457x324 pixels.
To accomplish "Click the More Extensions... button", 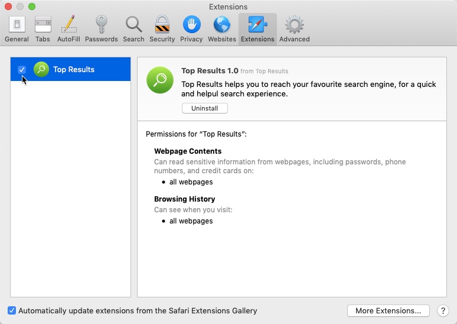I will coord(389,311).
